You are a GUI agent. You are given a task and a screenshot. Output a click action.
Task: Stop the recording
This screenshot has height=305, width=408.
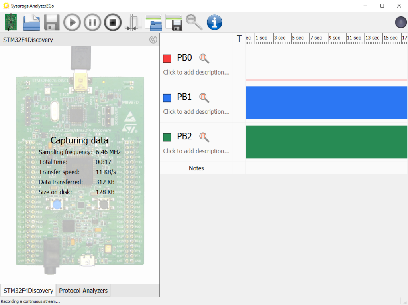[113, 22]
